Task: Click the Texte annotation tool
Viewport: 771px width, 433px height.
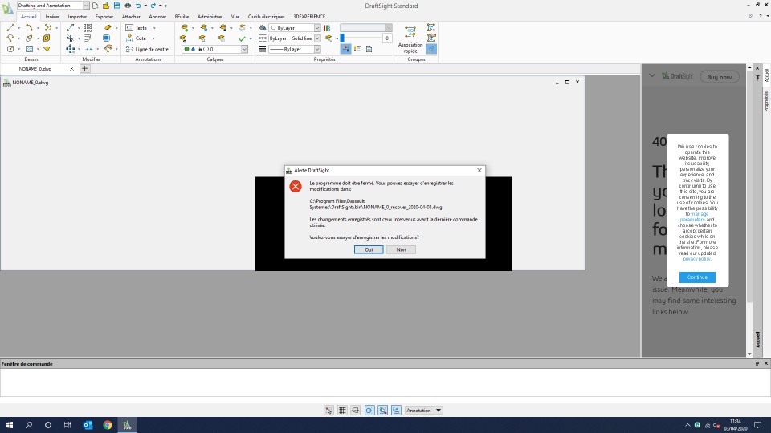Action: 137,28
